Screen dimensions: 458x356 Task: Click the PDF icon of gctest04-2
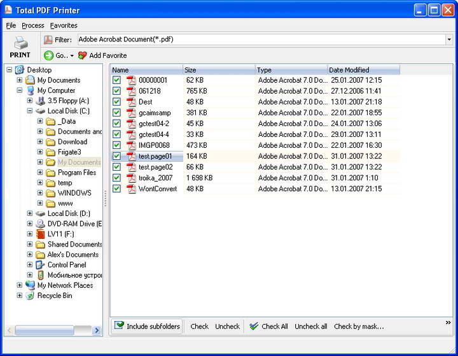pos(131,124)
